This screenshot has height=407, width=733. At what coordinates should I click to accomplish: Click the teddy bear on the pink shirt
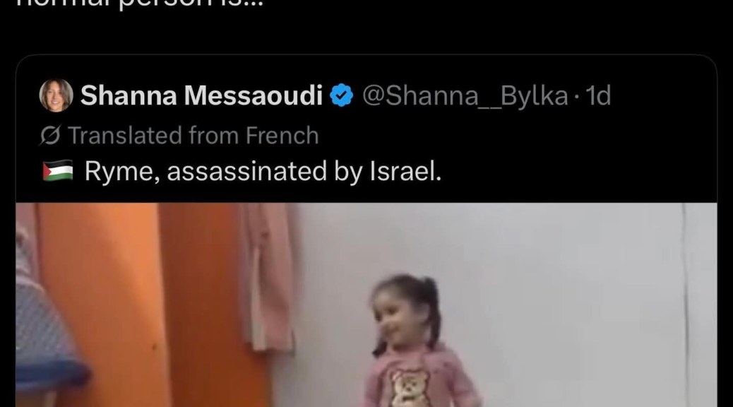(x=410, y=387)
